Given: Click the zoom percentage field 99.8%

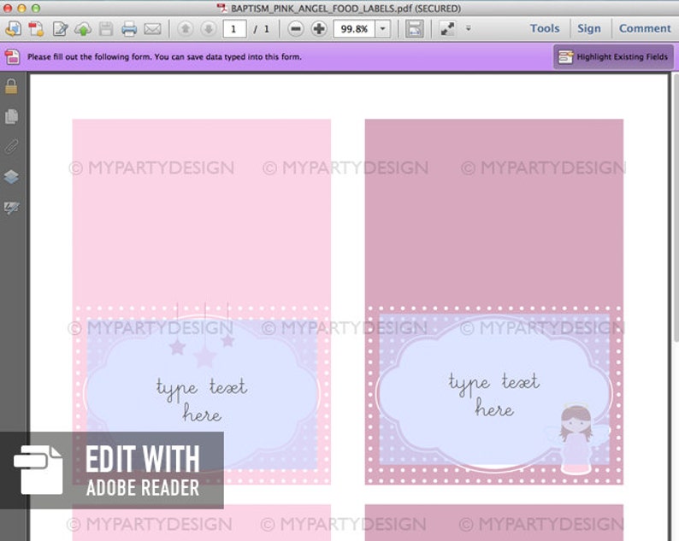Looking at the screenshot, I should click(354, 29).
